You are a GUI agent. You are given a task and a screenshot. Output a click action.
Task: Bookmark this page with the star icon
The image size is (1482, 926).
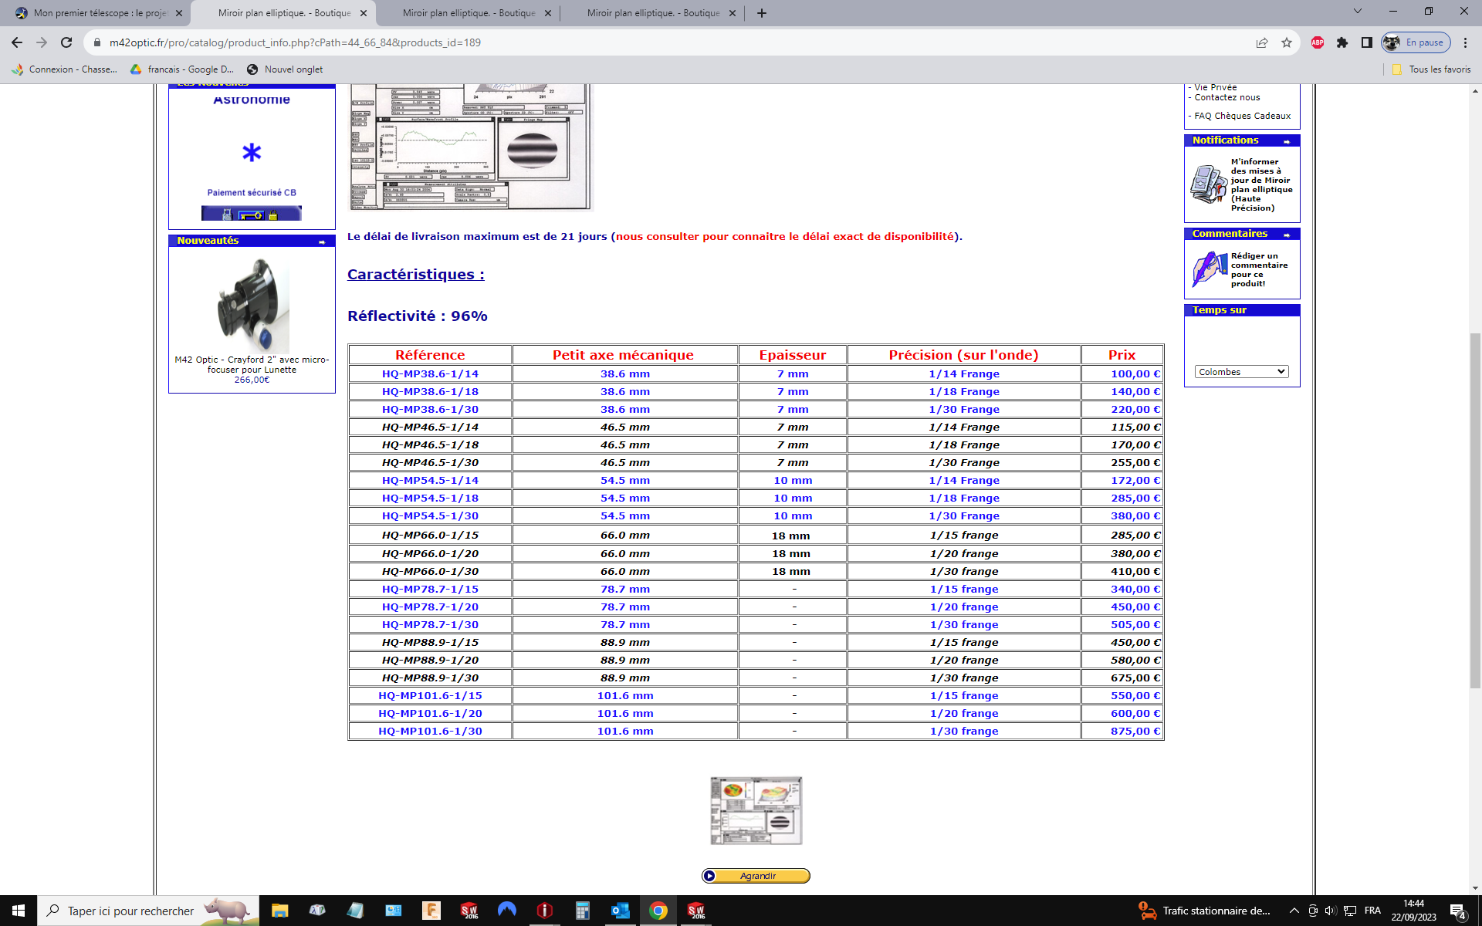pos(1287,42)
